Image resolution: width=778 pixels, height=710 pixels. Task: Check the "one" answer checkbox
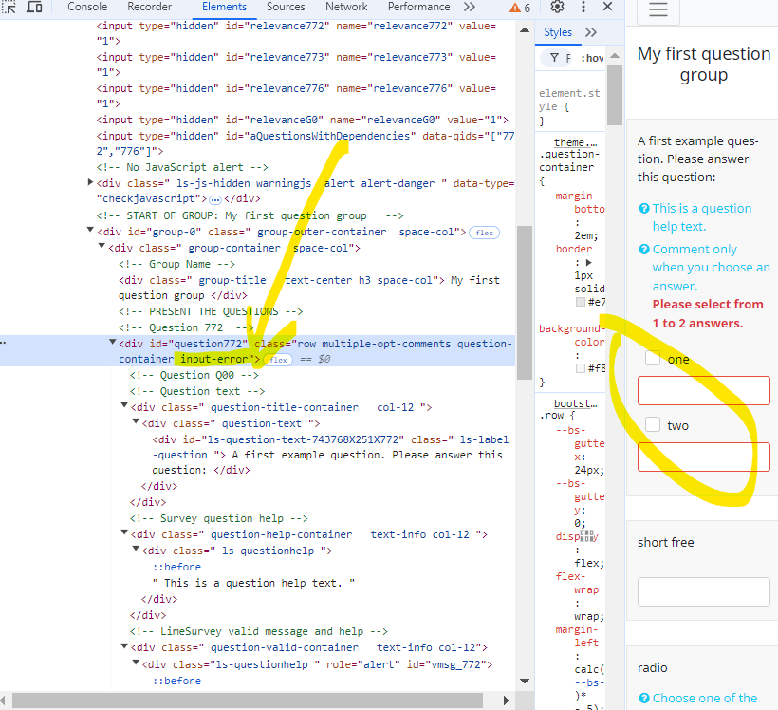(653, 359)
